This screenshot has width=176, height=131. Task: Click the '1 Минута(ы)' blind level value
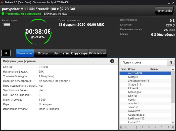point(47,77)
